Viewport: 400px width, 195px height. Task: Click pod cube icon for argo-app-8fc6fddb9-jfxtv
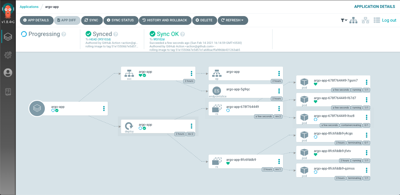point(304,153)
